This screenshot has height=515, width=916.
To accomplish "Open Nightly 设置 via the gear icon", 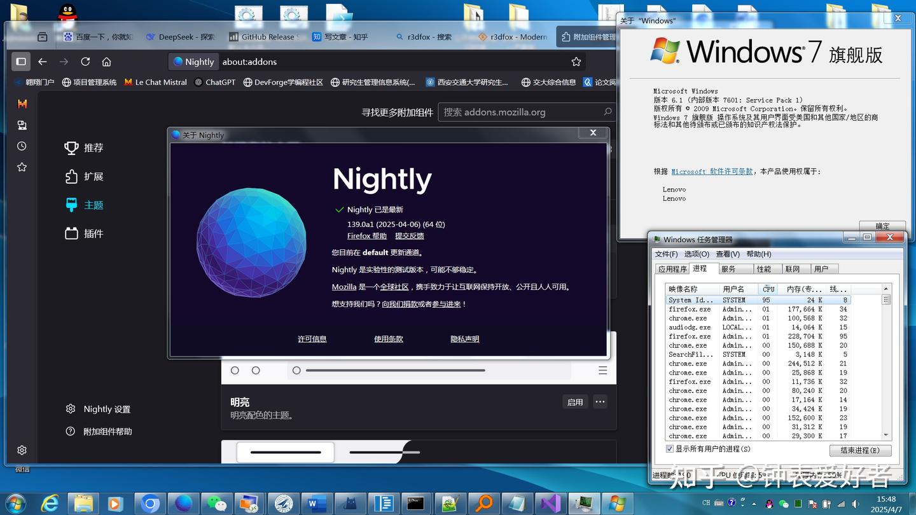I will (x=71, y=409).
